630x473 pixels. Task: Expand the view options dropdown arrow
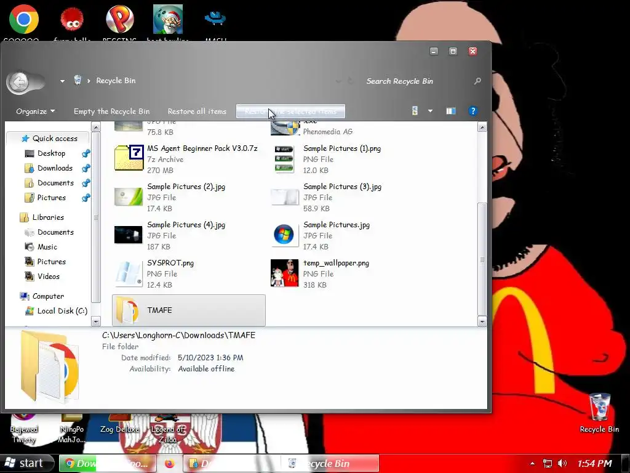[x=430, y=111]
